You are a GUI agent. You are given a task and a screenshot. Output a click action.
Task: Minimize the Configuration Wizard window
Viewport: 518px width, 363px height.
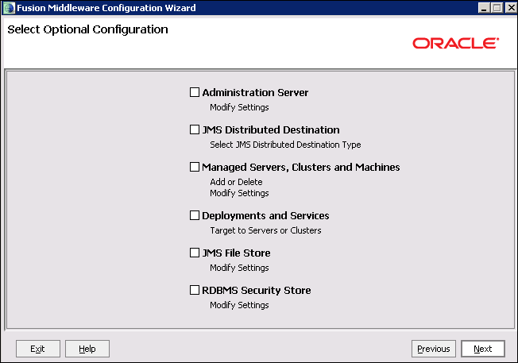484,8
